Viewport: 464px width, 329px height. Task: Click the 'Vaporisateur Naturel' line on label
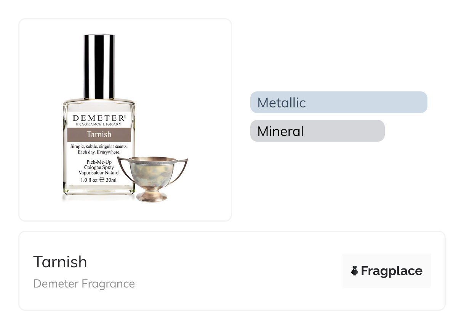(99, 172)
